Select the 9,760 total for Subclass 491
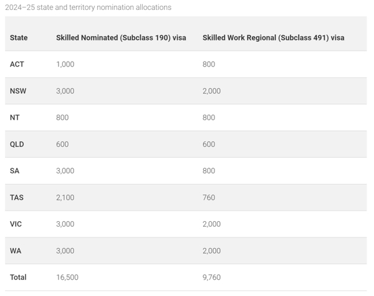This screenshot has width=374, height=296. [x=211, y=277]
